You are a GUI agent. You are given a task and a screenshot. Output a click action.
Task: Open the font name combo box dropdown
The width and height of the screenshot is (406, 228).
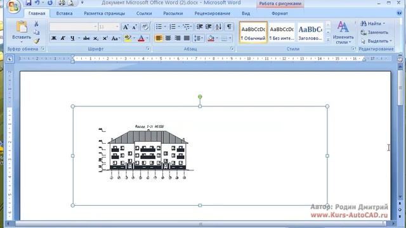pos(95,27)
